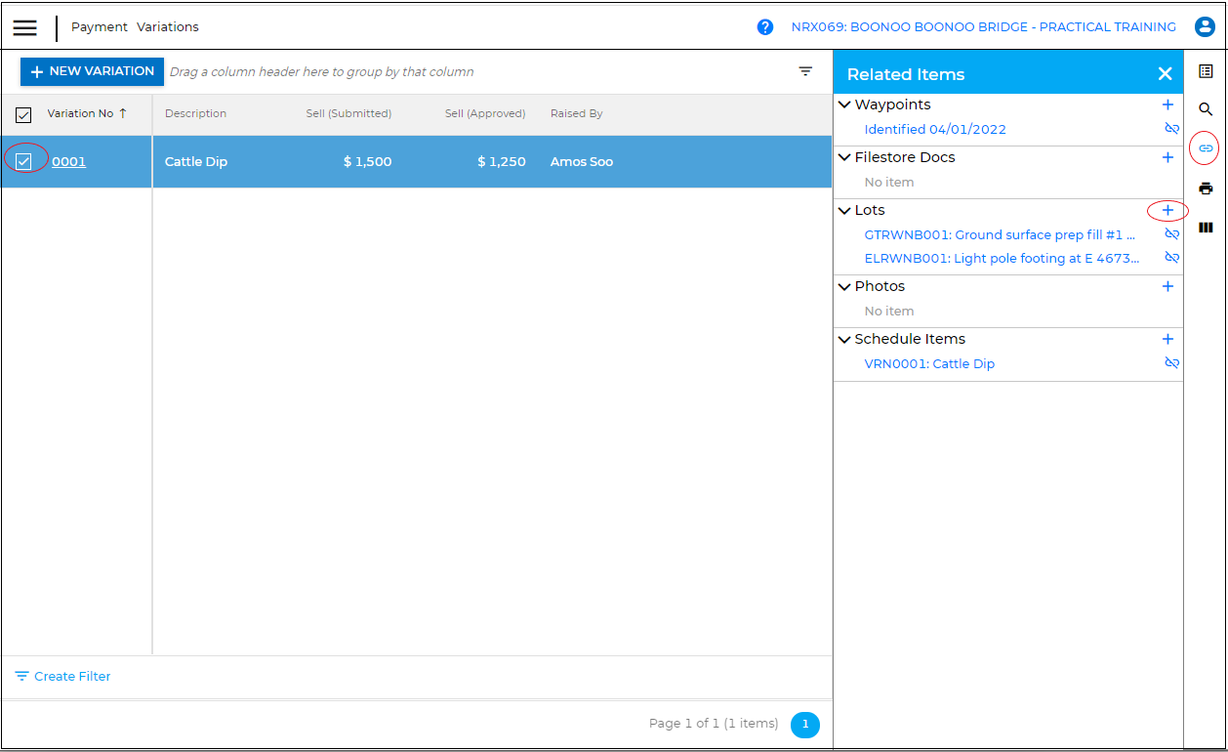Viewport: 1228px width, 752px height.
Task: Toggle the related items link icon in sidebar
Action: click(1206, 148)
